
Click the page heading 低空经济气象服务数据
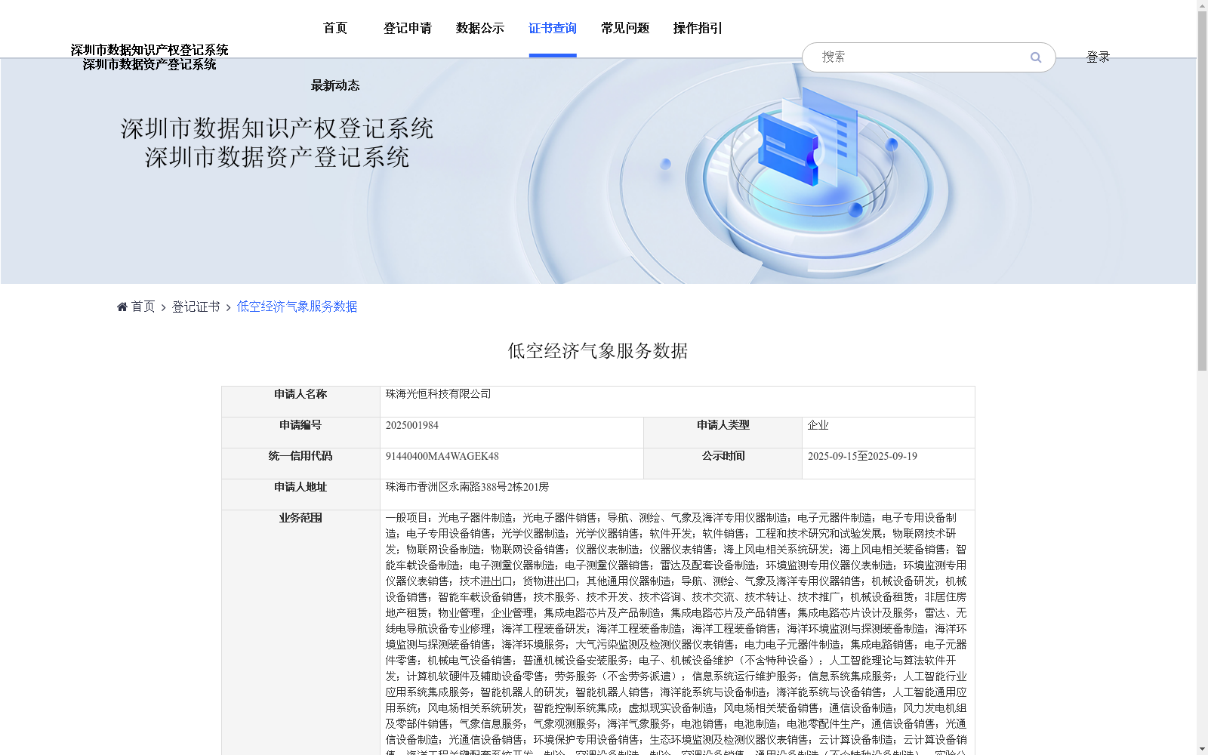597,350
